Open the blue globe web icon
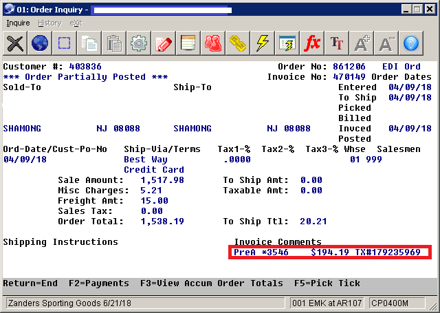This screenshot has height=313, width=440. click(40, 43)
